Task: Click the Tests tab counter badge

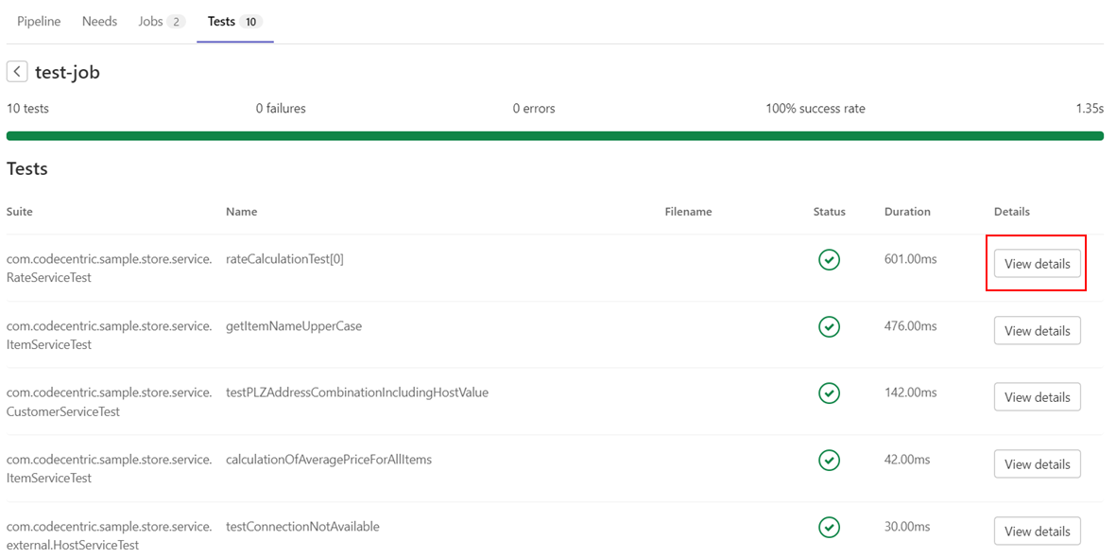Action: point(251,20)
